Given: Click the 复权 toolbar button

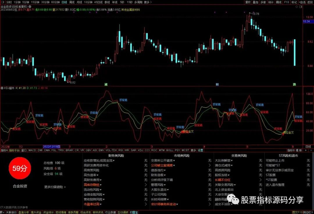Looking at the screenshot, I should point(248,2).
